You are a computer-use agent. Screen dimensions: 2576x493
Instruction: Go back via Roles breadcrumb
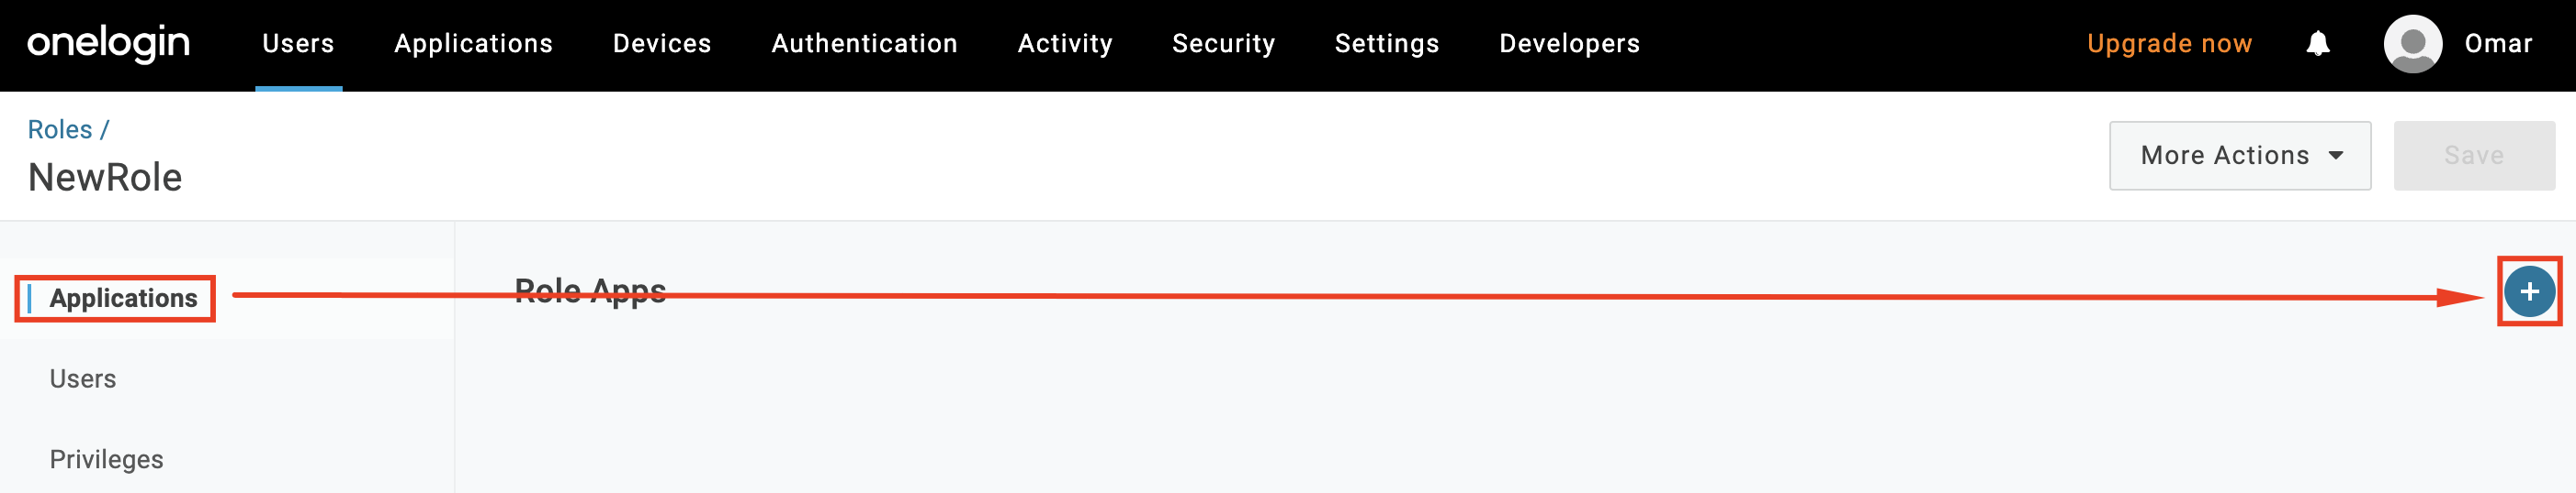[60, 130]
